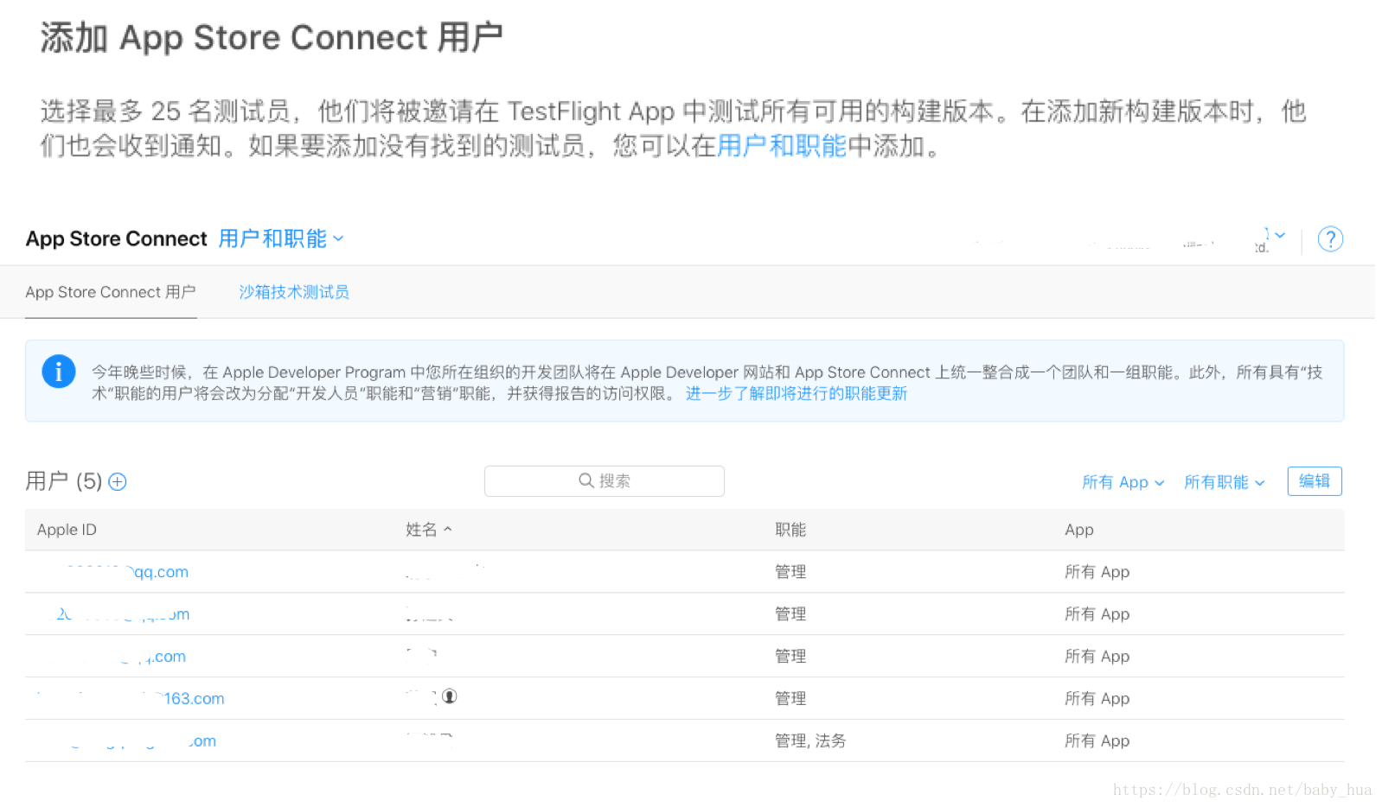Click the Apple ID column header
Image resolution: width=1382 pixels, height=807 pixels.
pos(67,530)
